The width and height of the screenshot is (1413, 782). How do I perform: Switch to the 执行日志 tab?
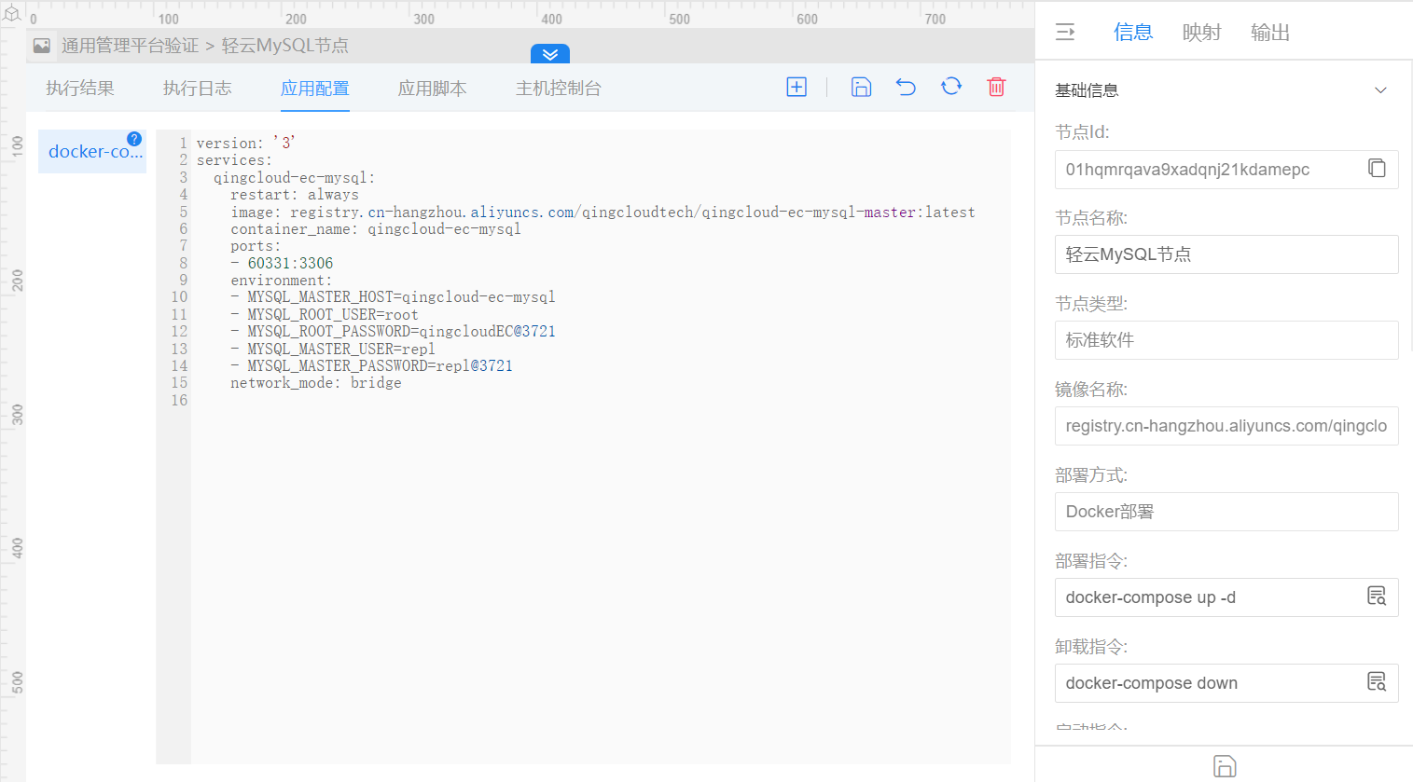(198, 89)
